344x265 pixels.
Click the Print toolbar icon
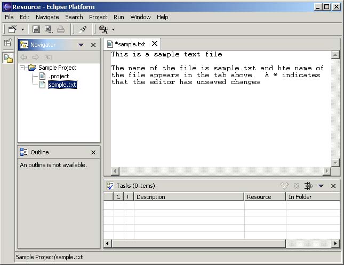61,29
